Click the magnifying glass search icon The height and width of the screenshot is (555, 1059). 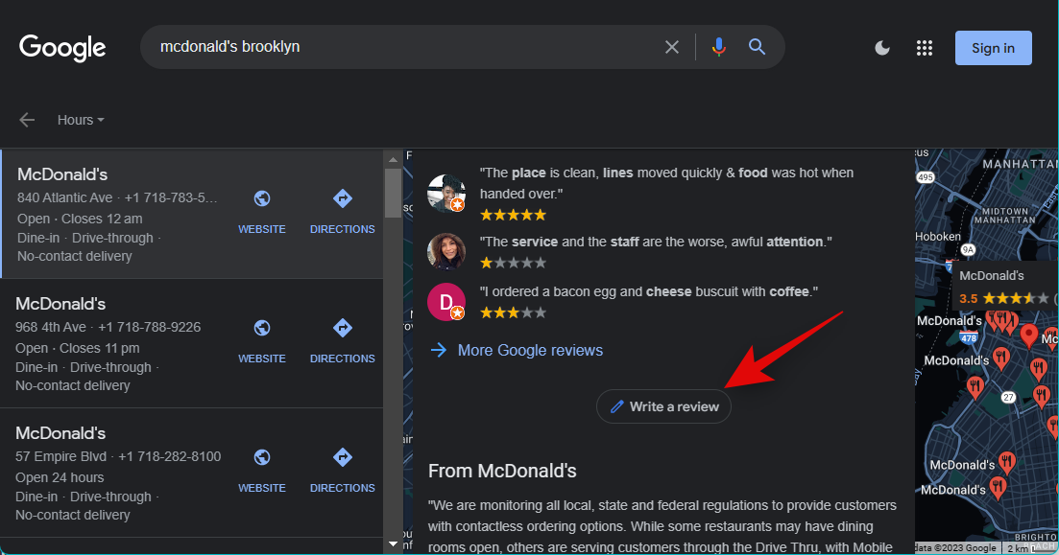[x=757, y=47]
